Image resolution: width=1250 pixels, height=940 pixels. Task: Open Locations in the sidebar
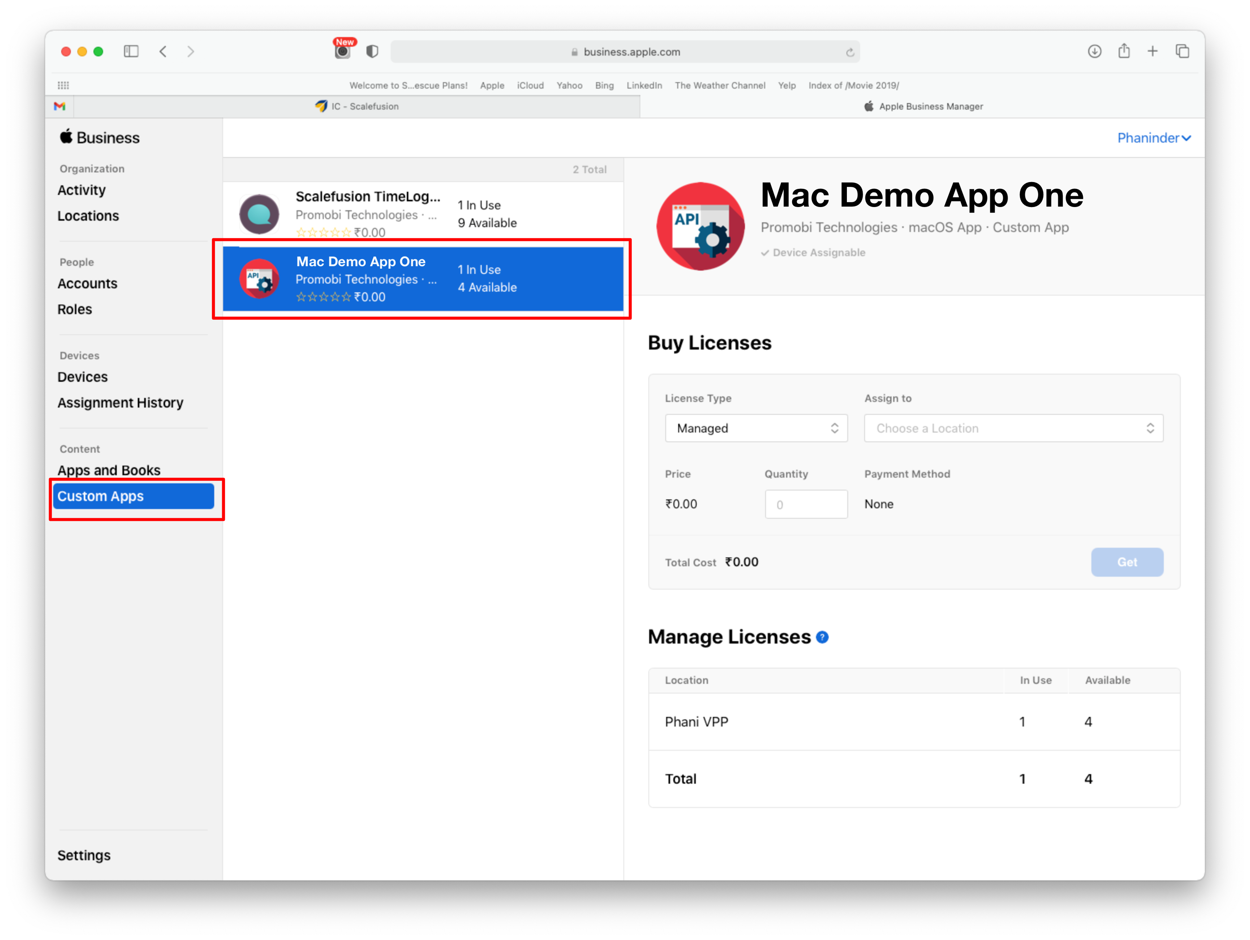click(x=88, y=216)
